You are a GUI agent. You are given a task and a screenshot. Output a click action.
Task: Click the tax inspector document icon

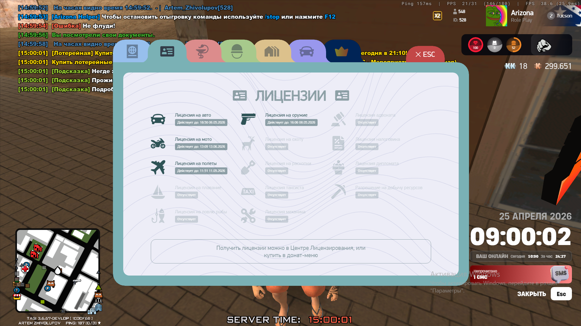tap(338, 143)
